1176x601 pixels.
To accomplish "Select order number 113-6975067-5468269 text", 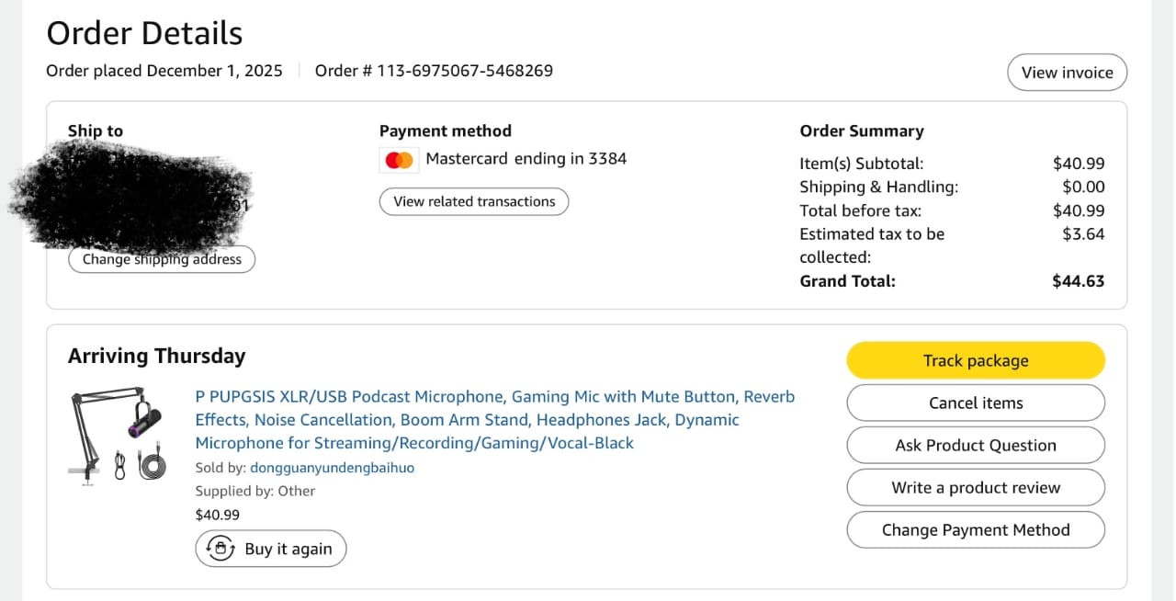I will tap(467, 71).
